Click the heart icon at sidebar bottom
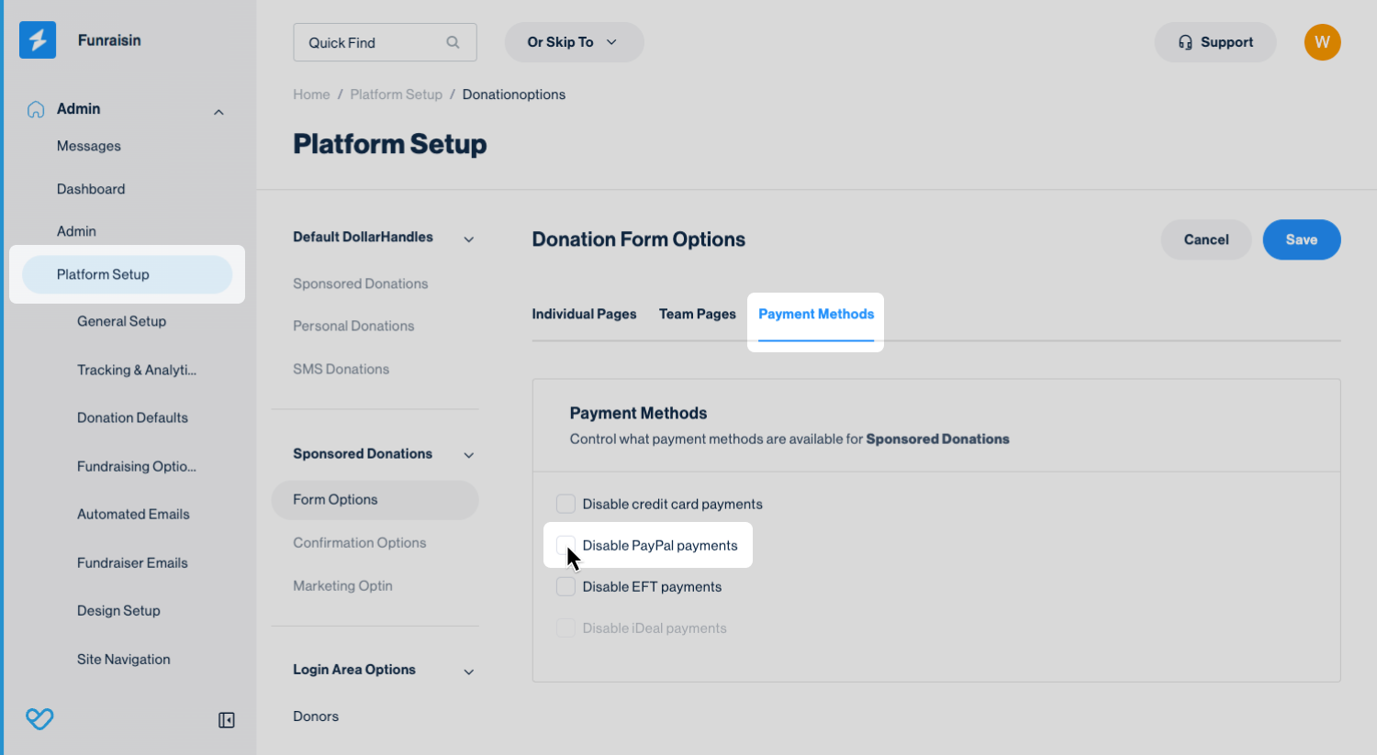The width and height of the screenshot is (1377, 755). (x=39, y=719)
